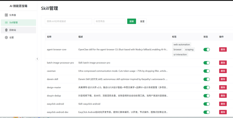Click the 重置 reset button
The height and width of the screenshot is (118, 233).
pyautogui.click(x=142, y=21)
